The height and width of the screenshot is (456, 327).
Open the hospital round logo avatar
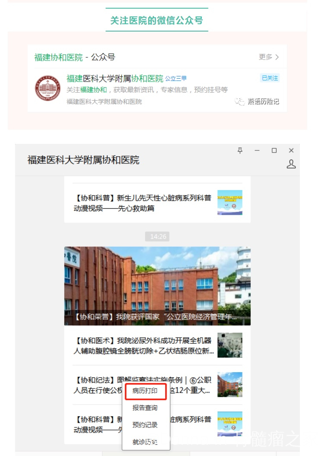click(48, 88)
